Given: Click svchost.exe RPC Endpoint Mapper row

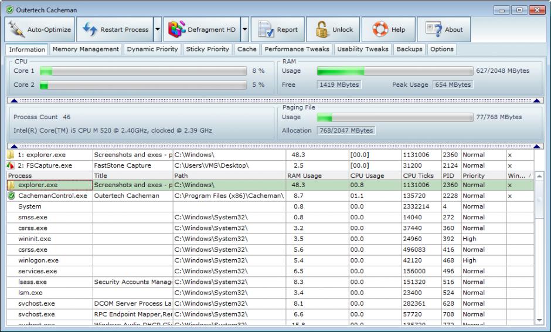Looking at the screenshot, I should click(x=270, y=314).
